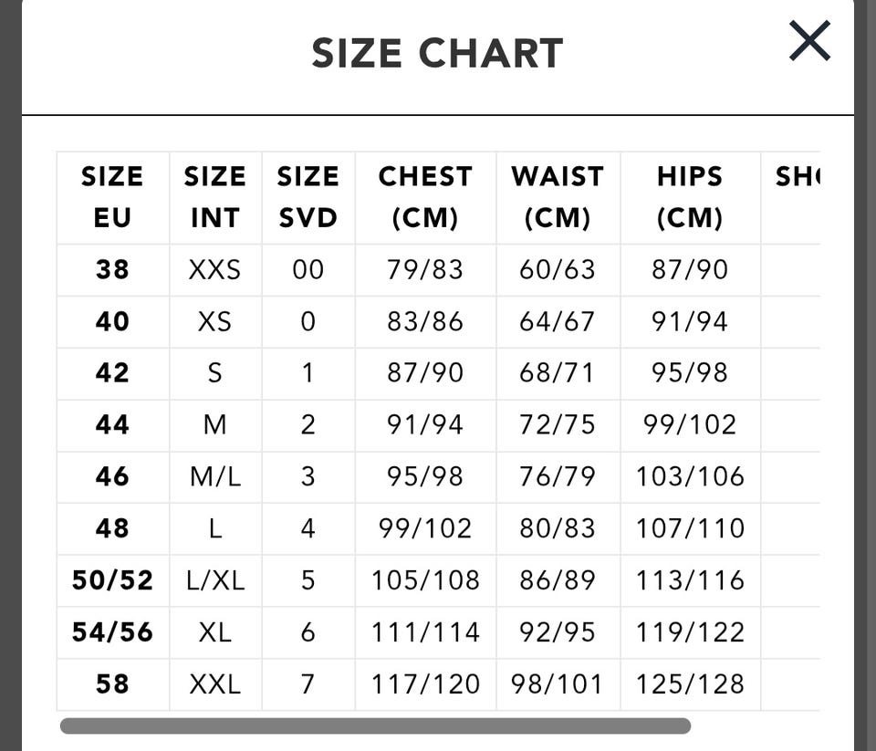Close the size chart dialog
This screenshot has height=751, width=876.
pyautogui.click(x=809, y=41)
